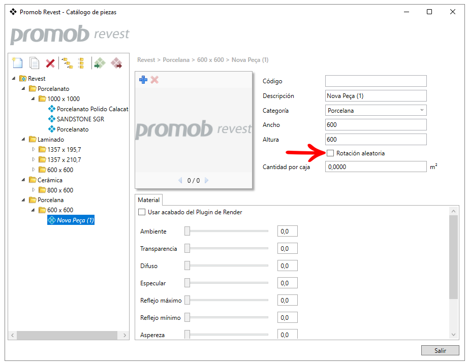This screenshot has width=468, height=364.
Task: Select the Revest root folder
Action: click(x=32, y=79)
